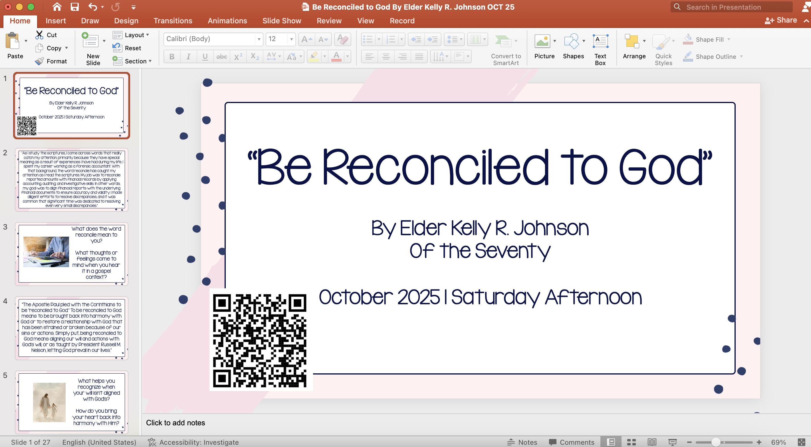Switch to Reading view icon
Screen dimensions: 811x447
[652, 442]
